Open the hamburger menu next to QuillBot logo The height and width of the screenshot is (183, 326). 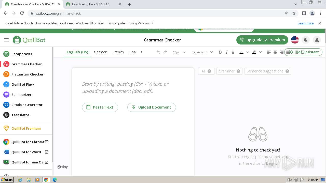point(6,40)
